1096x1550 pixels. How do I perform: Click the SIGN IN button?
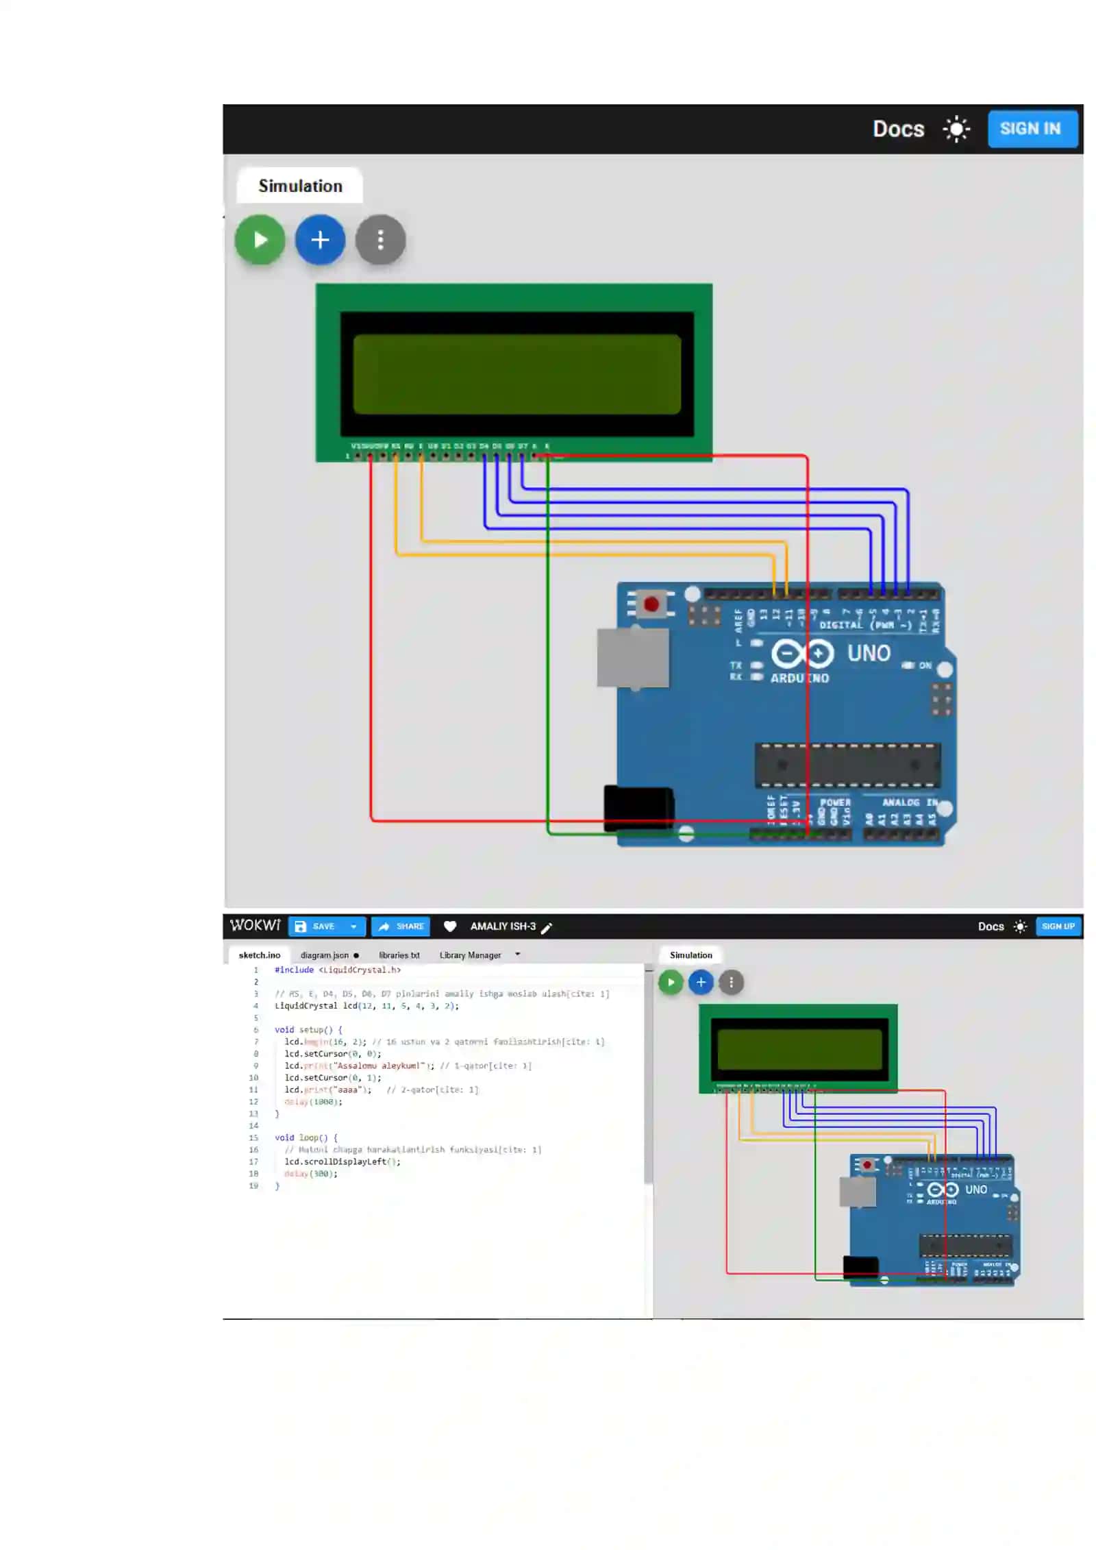click(1032, 129)
